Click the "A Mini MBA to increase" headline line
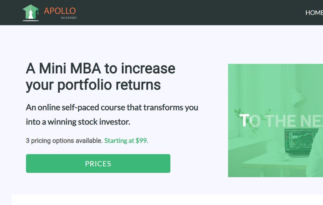323x205 pixels. pos(100,69)
